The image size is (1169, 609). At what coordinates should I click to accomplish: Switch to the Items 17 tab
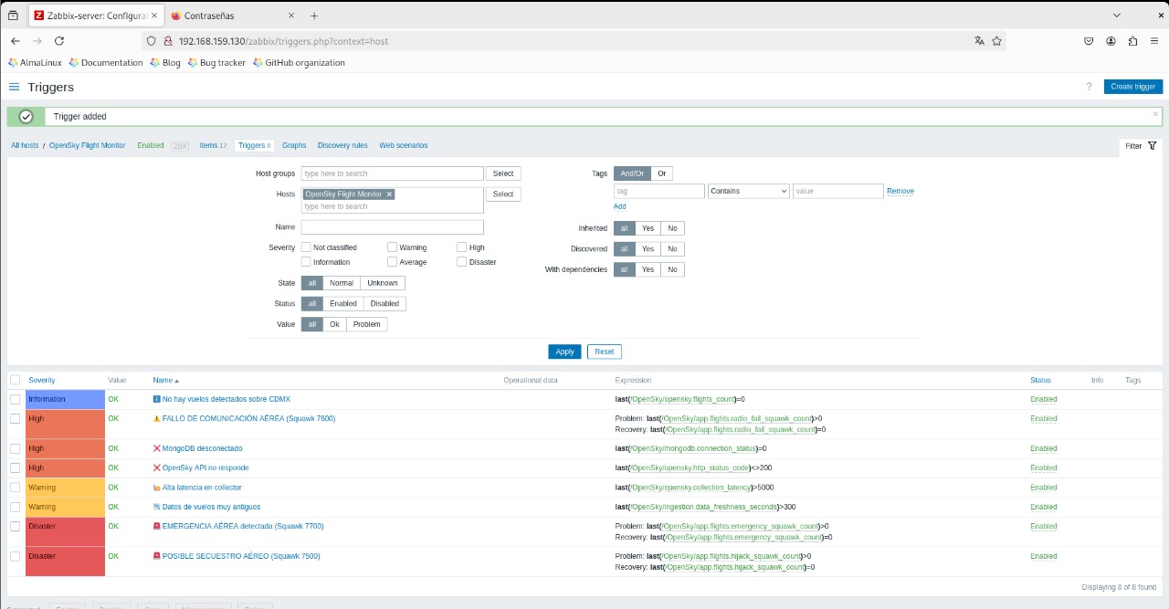click(x=213, y=145)
